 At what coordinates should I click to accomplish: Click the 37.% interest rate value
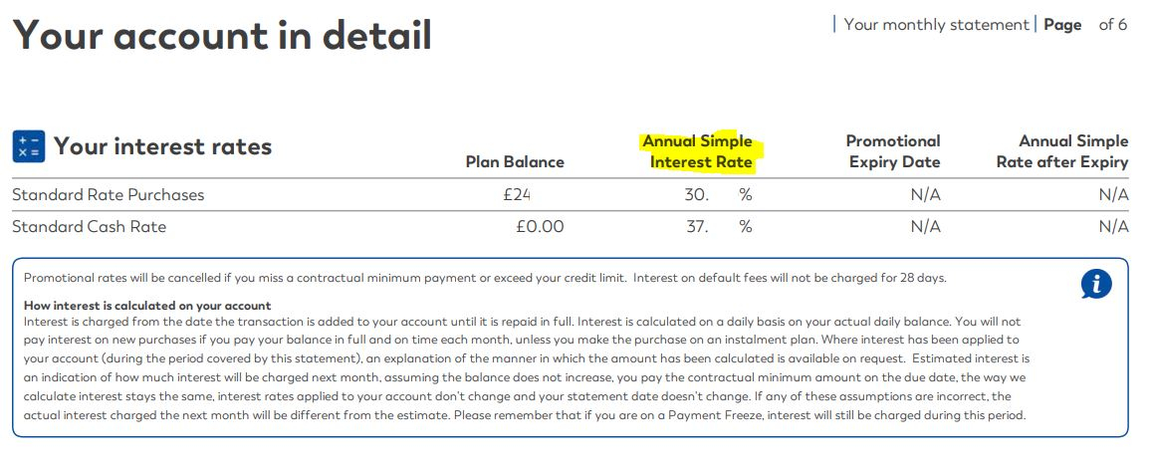pos(717,227)
